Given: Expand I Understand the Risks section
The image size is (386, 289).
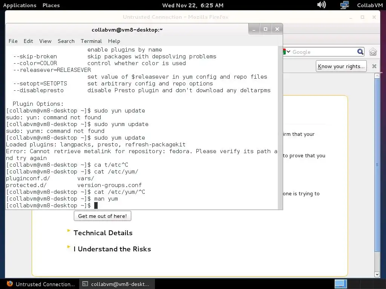Looking at the screenshot, I should click(x=112, y=249).
